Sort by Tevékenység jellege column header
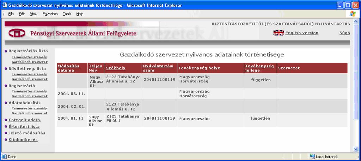 click(259, 68)
